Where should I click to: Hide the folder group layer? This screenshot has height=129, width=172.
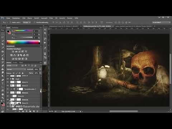coord(8,79)
